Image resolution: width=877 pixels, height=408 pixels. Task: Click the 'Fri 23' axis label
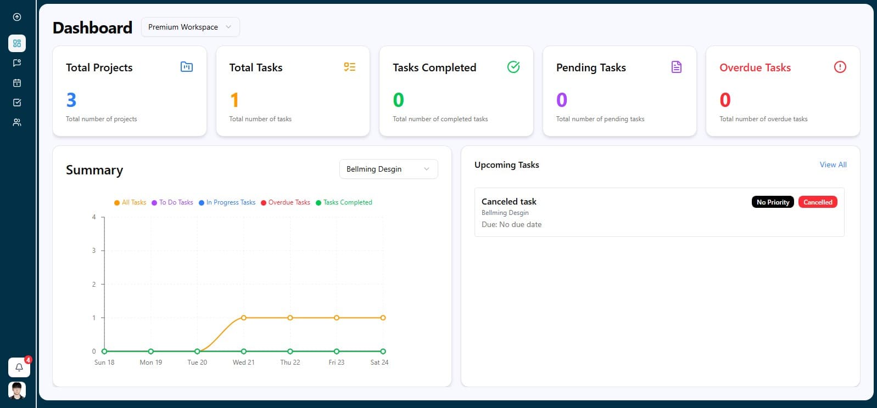click(337, 362)
